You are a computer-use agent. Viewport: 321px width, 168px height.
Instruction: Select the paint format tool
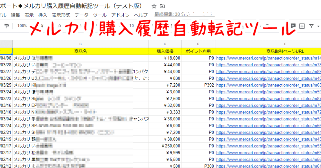coord(7,26)
